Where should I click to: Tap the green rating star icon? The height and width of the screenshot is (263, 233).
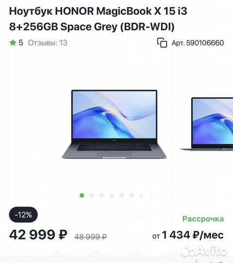(x=13, y=42)
